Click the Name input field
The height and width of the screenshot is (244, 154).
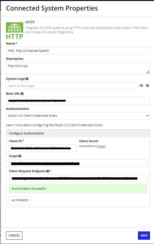[78, 51]
